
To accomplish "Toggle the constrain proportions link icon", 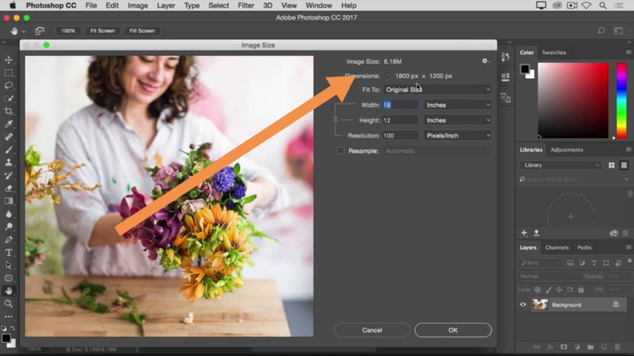I will (x=336, y=120).
